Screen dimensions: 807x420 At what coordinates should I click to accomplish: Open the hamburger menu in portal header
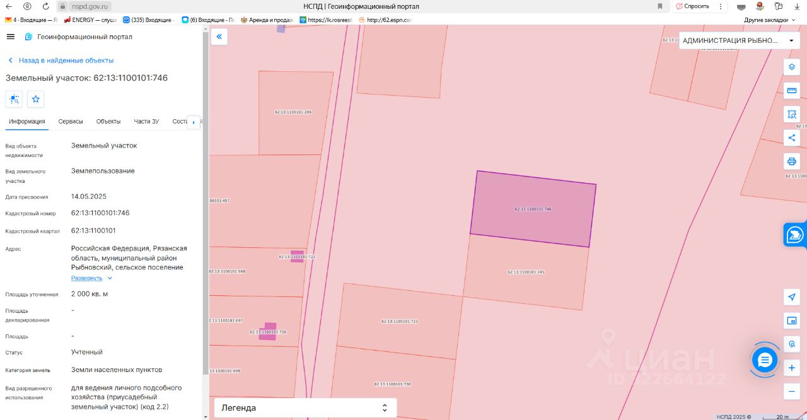click(x=10, y=37)
